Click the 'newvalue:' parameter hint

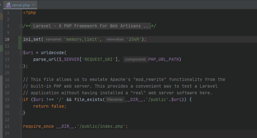tap(115, 39)
